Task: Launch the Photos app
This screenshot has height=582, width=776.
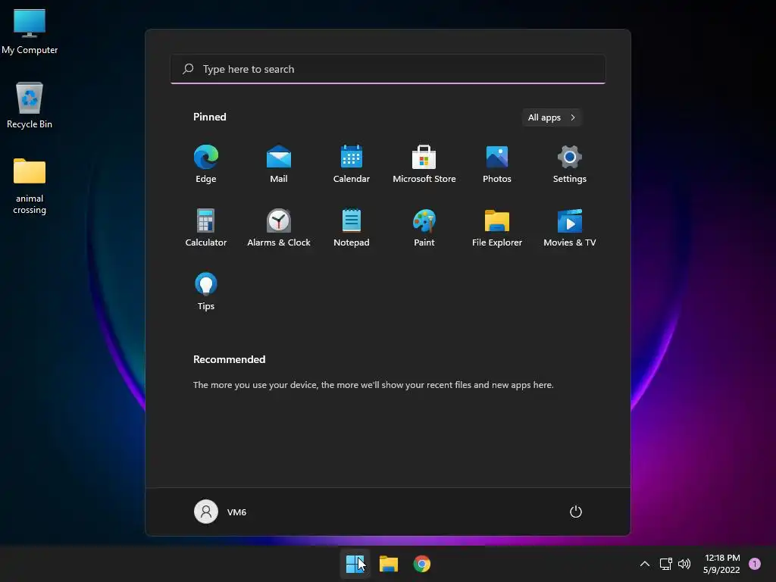Action: 497,164
